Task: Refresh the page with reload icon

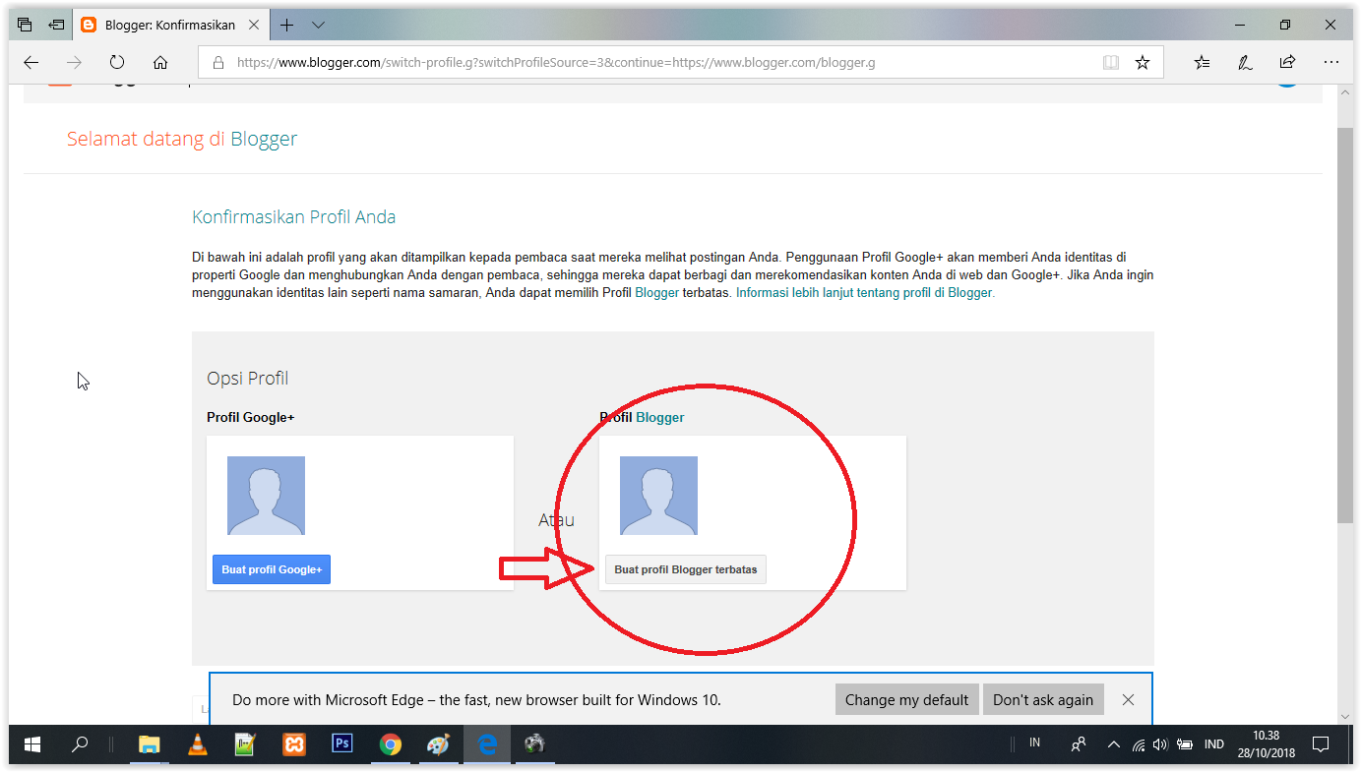Action: [x=117, y=62]
